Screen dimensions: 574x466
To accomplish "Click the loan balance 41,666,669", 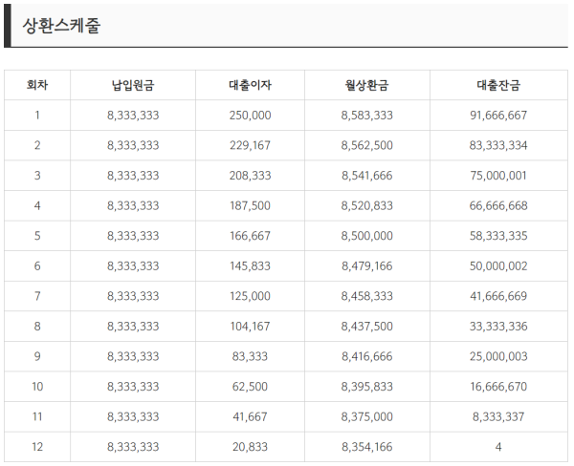I will pos(498,296).
